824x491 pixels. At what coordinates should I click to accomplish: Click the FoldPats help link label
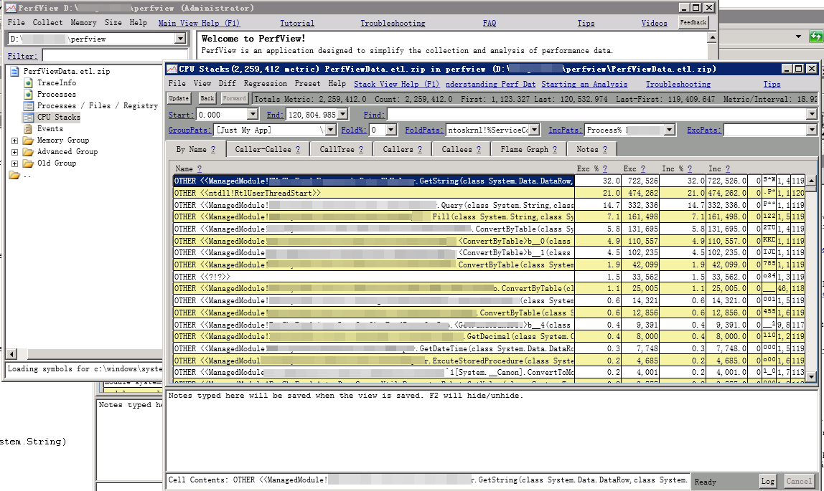pos(424,130)
